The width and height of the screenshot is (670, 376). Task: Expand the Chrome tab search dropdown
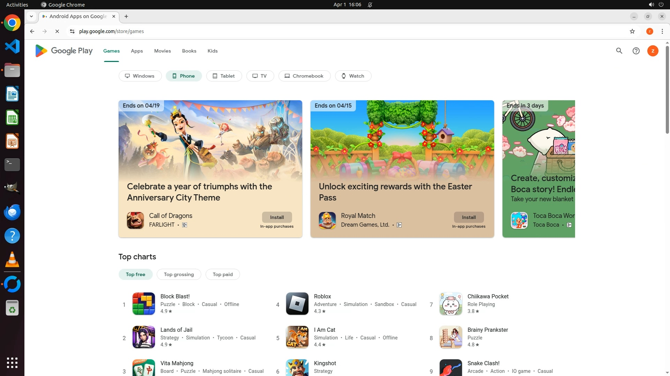coord(31,16)
